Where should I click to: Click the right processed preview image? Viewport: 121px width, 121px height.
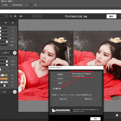[97, 66]
